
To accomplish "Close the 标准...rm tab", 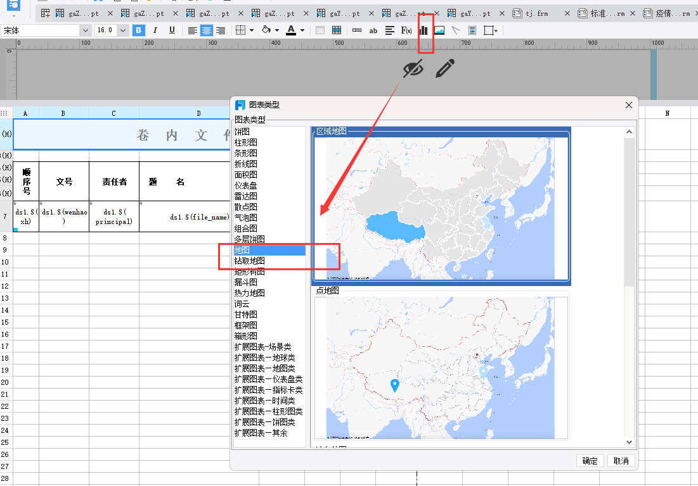I will 633,13.
